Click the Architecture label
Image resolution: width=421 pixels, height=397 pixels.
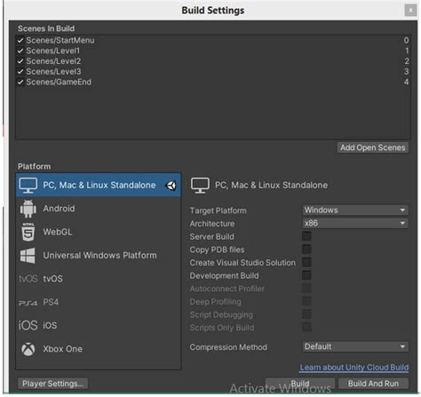coord(212,224)
